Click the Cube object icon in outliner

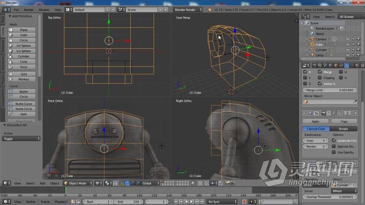point(312,45)
